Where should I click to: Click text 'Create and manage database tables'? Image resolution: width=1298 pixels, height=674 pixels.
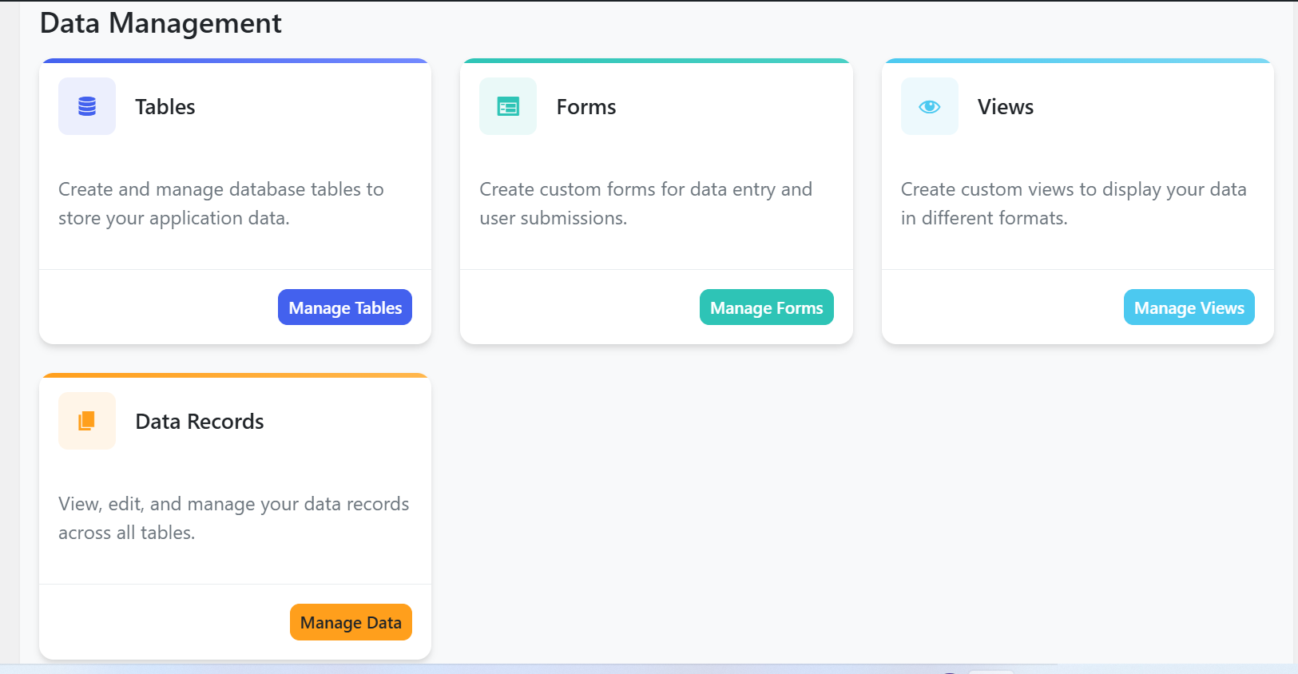click(x=210, y=189)
